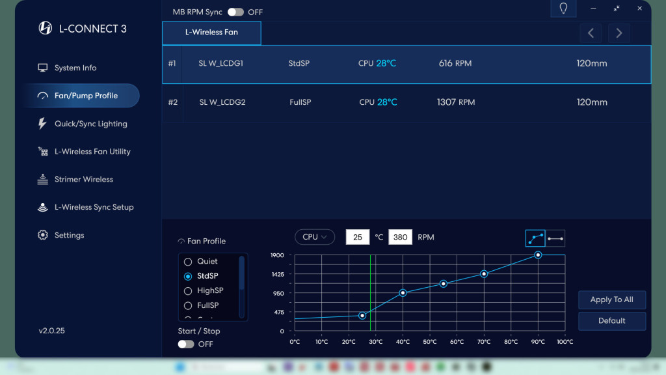This screenshot has width=666, height=375.
Task: Open Fan/Pump Profile menu item
Action: click(85, 96)
